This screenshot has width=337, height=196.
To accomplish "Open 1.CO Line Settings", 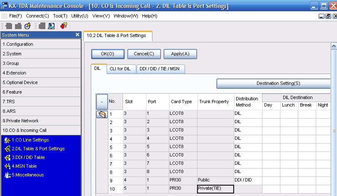I will pyautogui.click(x=30, y=140).
